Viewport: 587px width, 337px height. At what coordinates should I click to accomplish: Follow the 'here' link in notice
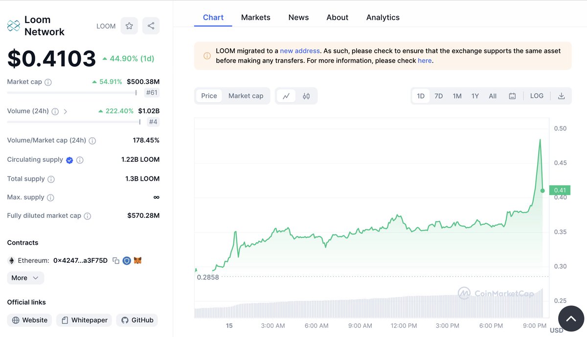[x=425, y=61]
